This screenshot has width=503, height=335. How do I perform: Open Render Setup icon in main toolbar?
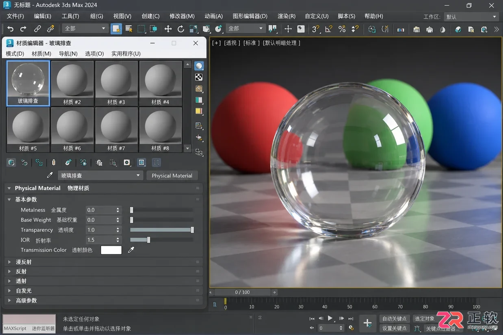[x=416, y=29]
